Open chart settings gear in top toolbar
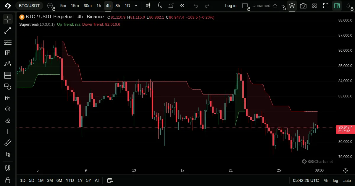The height and width of the screenshot is (186, 355). point(314,6)
